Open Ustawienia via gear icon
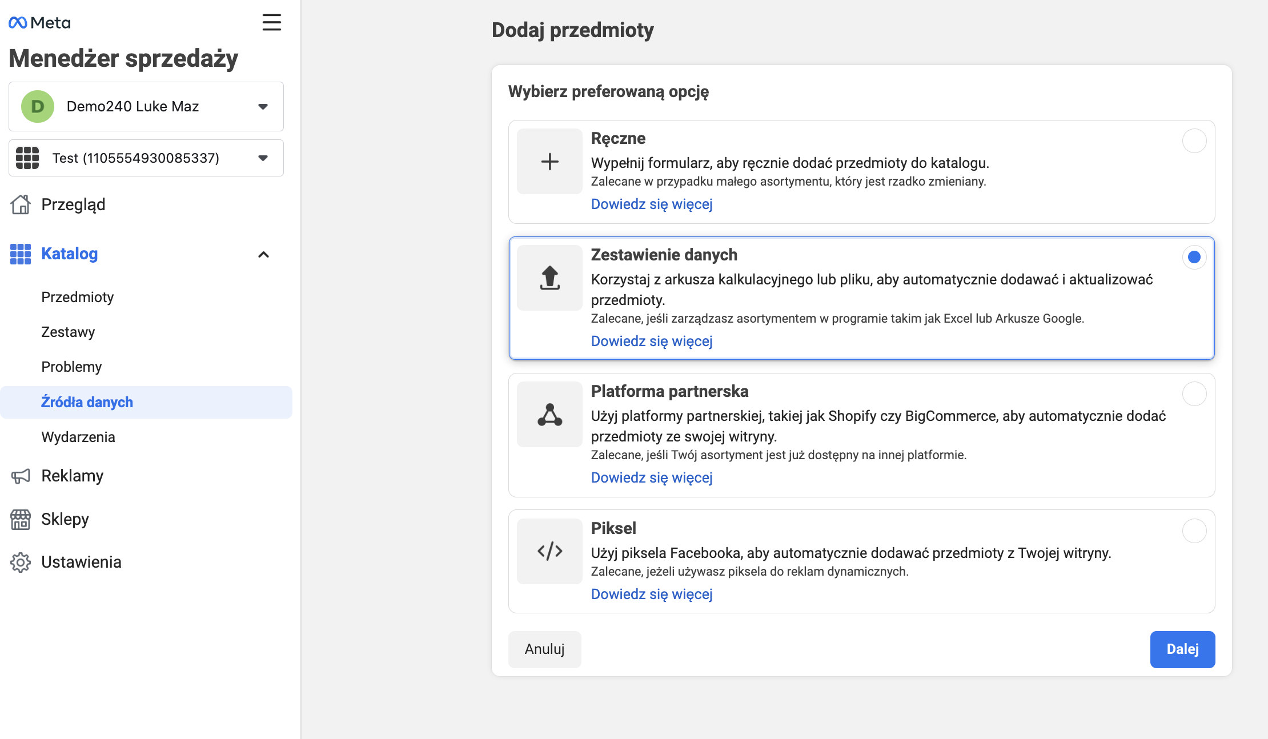The image size is (1268, 739). click(x=21, y=562)
